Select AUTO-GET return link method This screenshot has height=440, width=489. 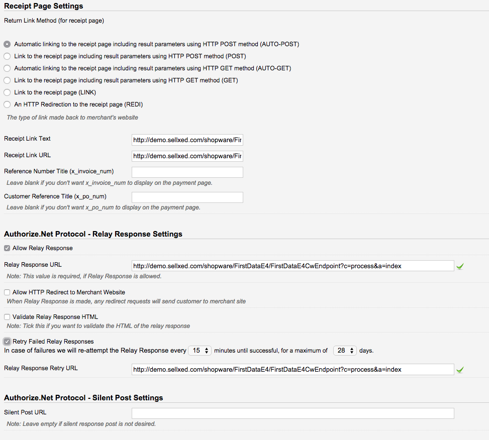(x=7, y=68)
